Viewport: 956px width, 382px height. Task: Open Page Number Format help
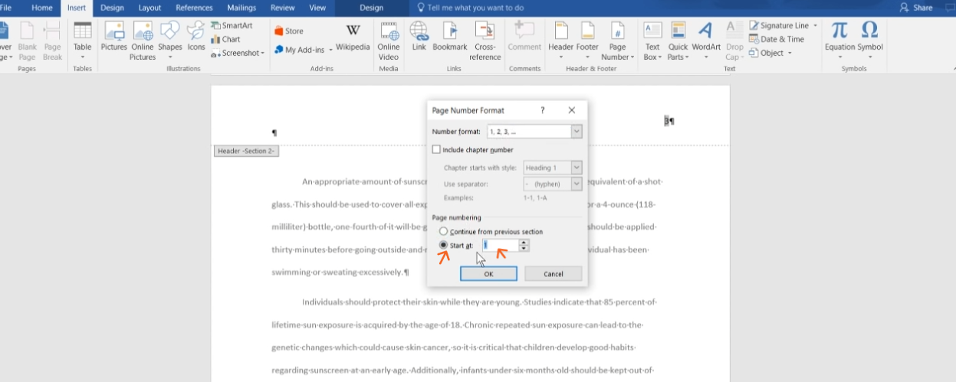(x=543, y=110)
